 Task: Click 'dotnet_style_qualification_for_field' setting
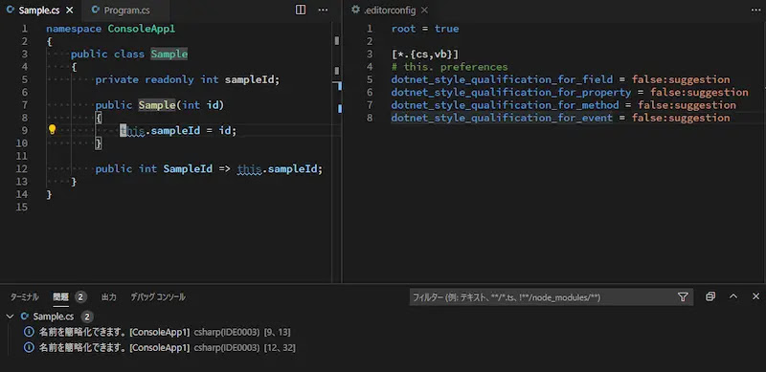point(502,79)
